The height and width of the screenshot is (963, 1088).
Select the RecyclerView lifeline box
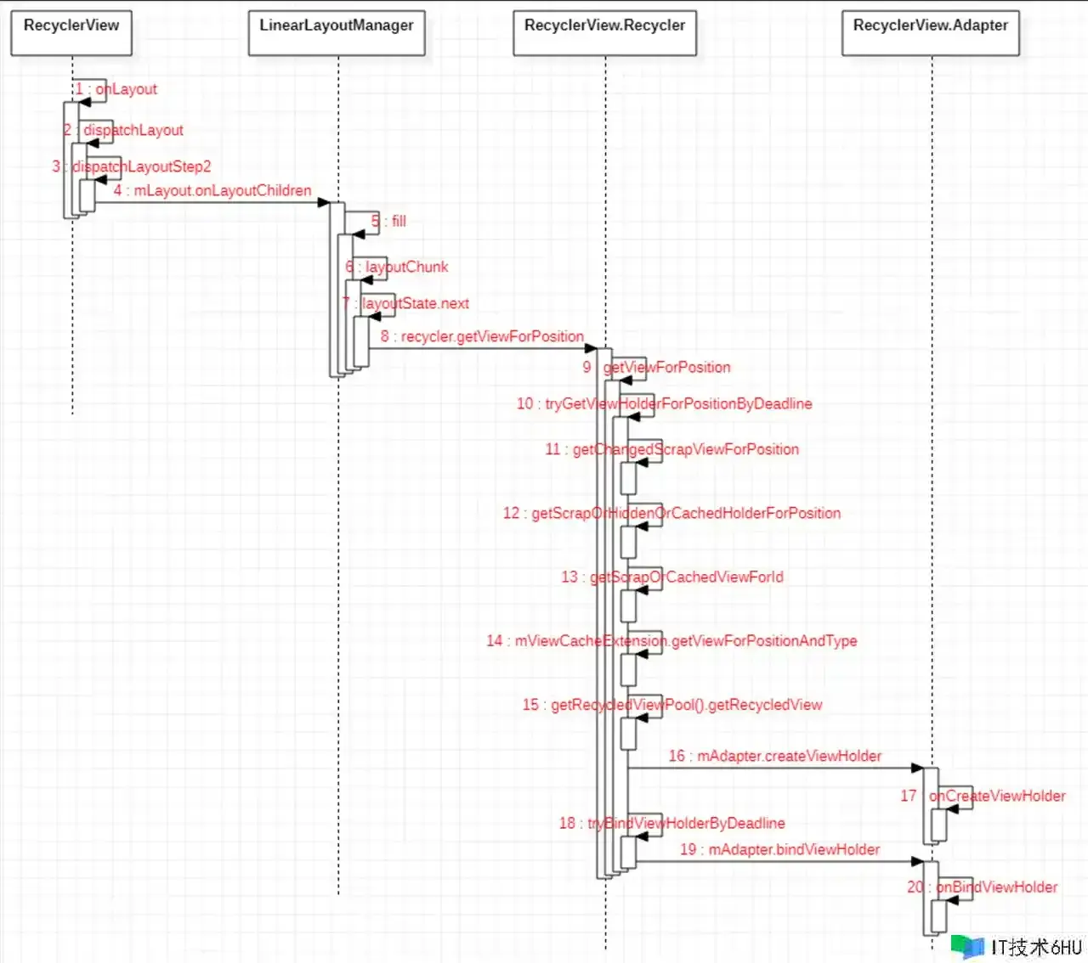(71, 33)
